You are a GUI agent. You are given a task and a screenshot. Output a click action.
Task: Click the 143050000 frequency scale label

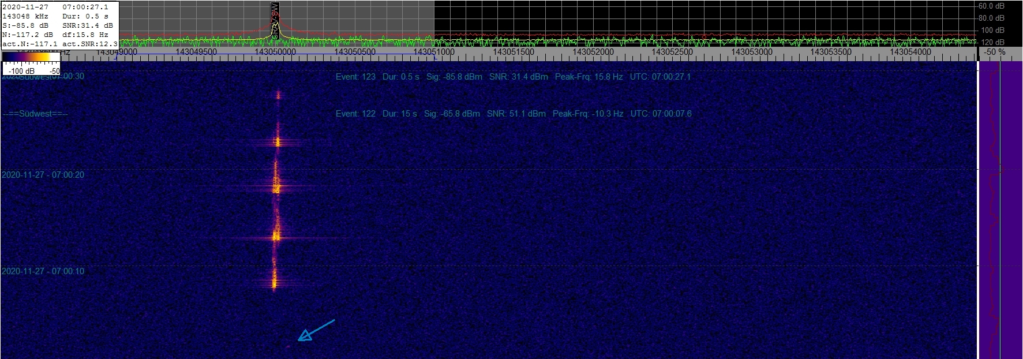[275, 52]
